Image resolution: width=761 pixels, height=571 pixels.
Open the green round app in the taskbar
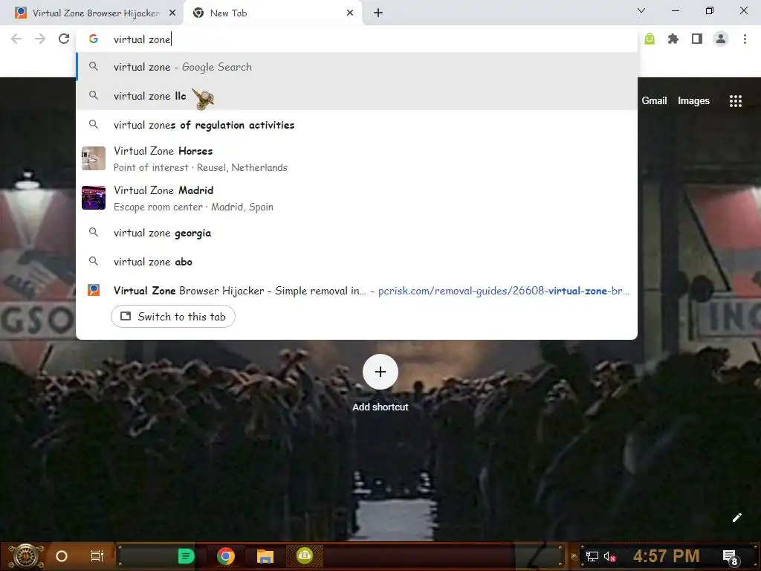point(304,555)
